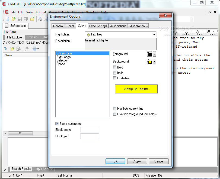Click the New file toolbar icon
Image resolution: width=220 pixels, height=179 pixels.
pyautogui.click(x=7, y=19)
